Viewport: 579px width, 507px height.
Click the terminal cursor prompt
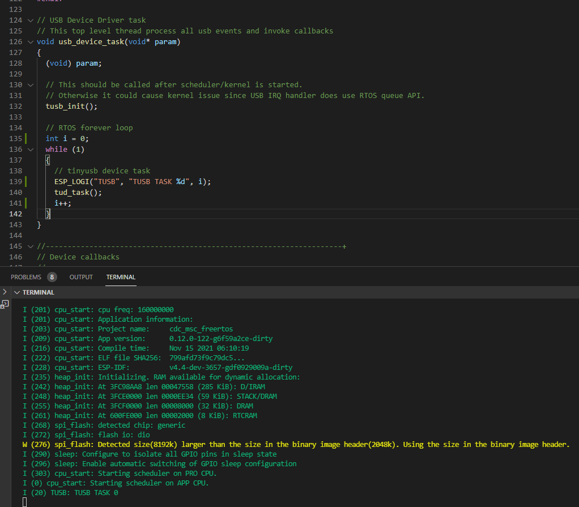(x=25, y=502)
